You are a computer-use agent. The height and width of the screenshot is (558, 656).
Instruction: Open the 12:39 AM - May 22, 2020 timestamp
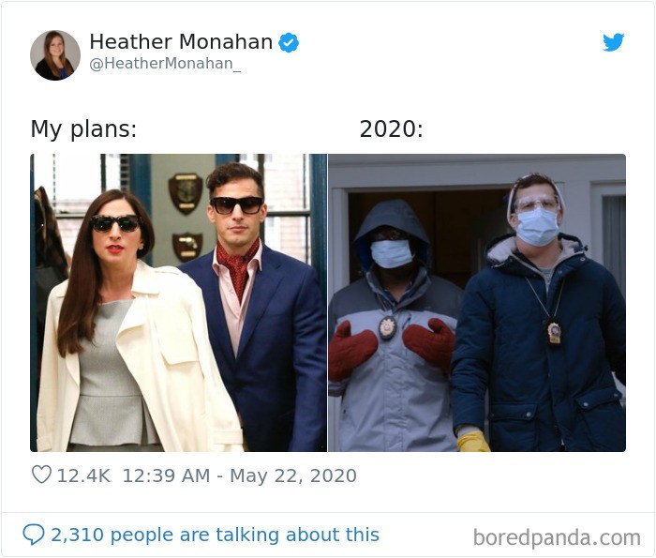point(239,475)
